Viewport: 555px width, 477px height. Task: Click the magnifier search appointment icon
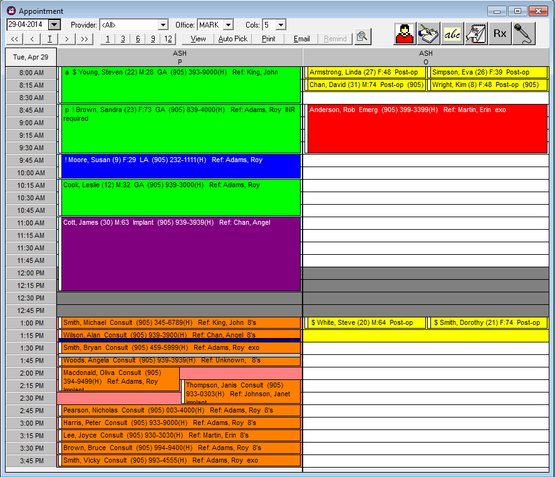tap(363, 36)
